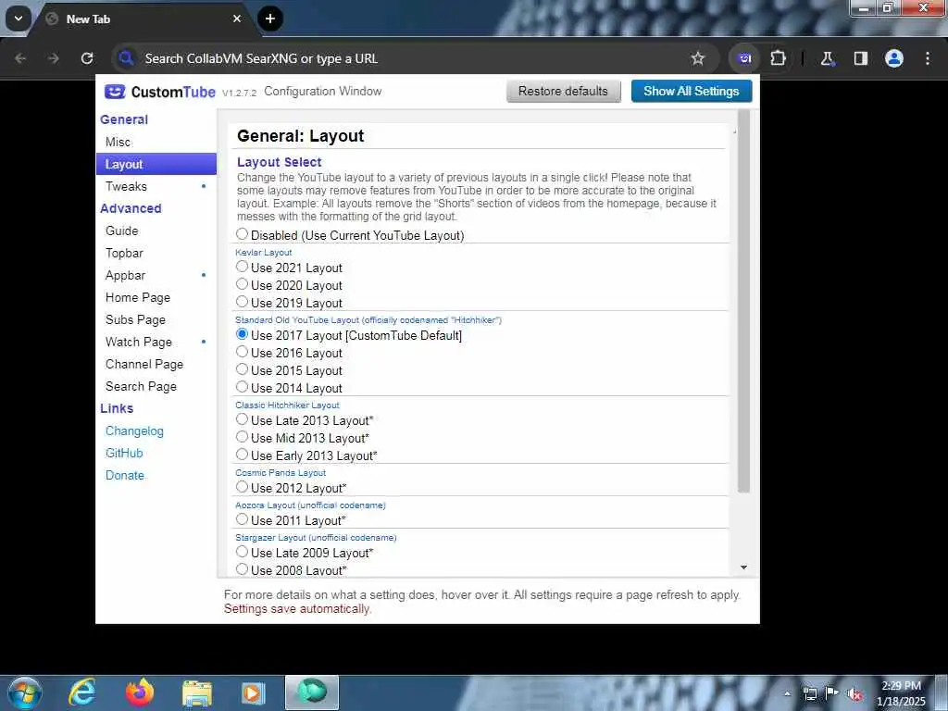
Task: Select Use 2020 Layout radio button
Action: [242, 283]
